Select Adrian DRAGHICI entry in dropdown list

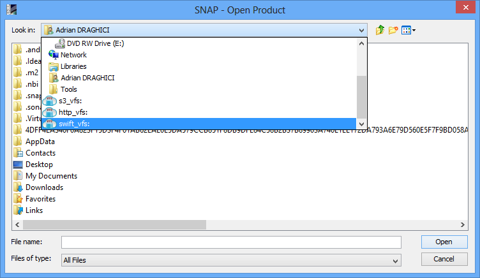(x=199, y=78)
